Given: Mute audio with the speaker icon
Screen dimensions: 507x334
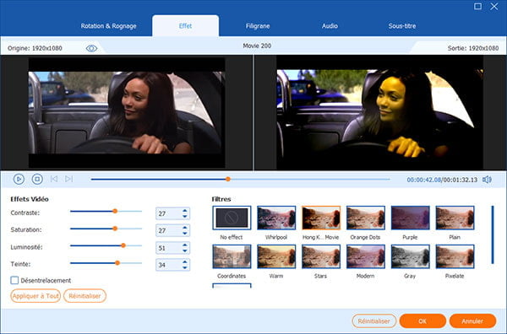Looking at the screenshot, I should [487, 180].
